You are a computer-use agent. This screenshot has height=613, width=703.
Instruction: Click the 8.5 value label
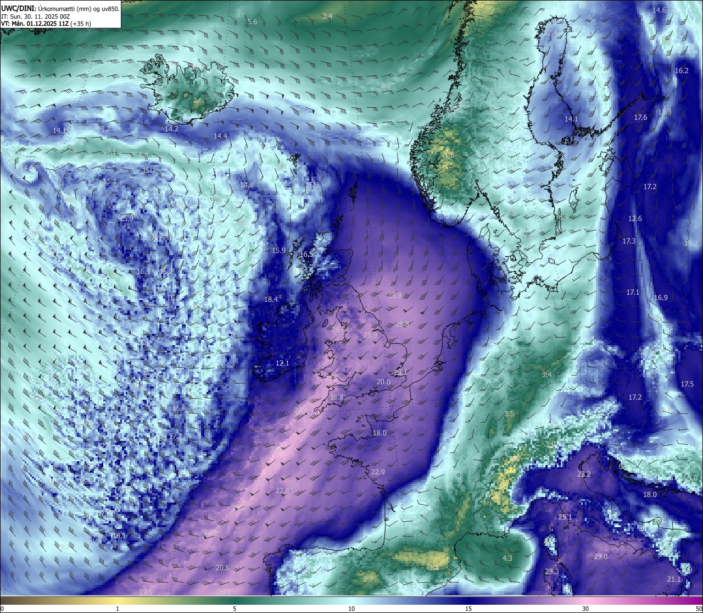coord(386,86)
